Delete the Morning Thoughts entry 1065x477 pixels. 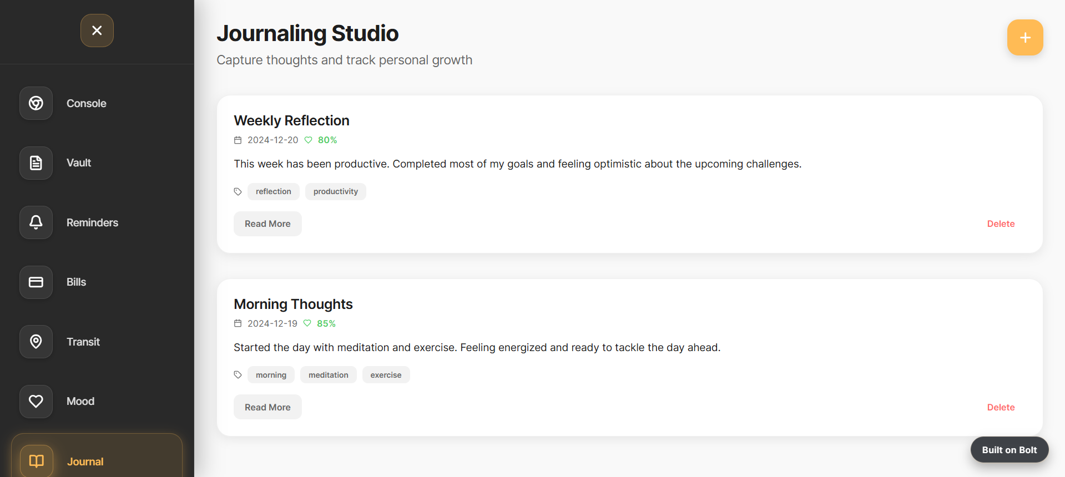click(1001, 407)
